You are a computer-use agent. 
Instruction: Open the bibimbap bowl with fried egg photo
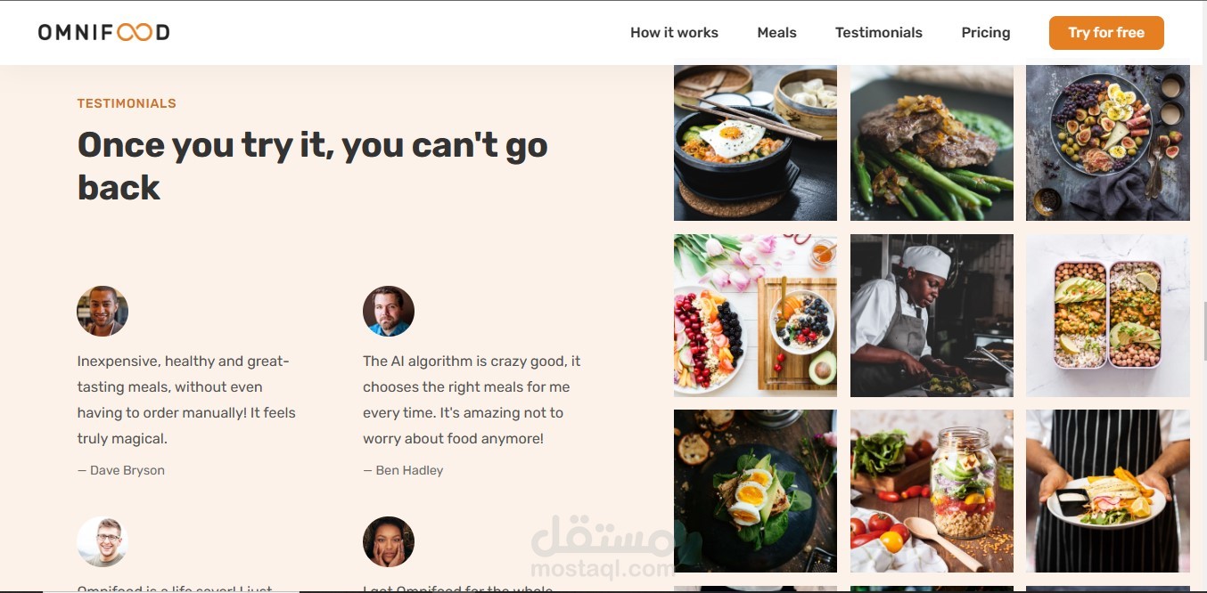(755, 142)
